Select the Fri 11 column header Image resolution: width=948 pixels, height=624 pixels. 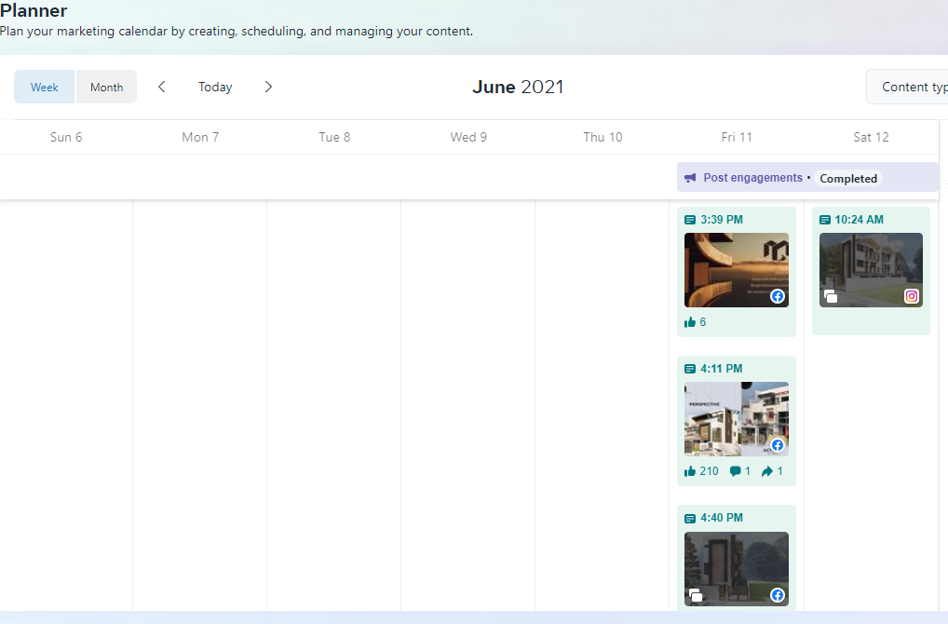pos(736,137)
